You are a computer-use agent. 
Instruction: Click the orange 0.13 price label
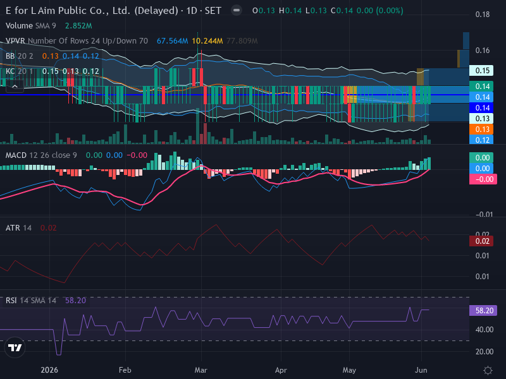[481, 129]
